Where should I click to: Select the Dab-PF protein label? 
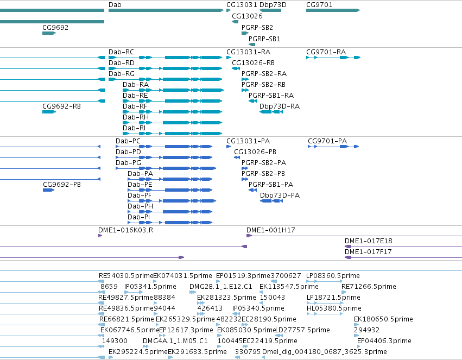pyautogui.click(x=140, y=195)
